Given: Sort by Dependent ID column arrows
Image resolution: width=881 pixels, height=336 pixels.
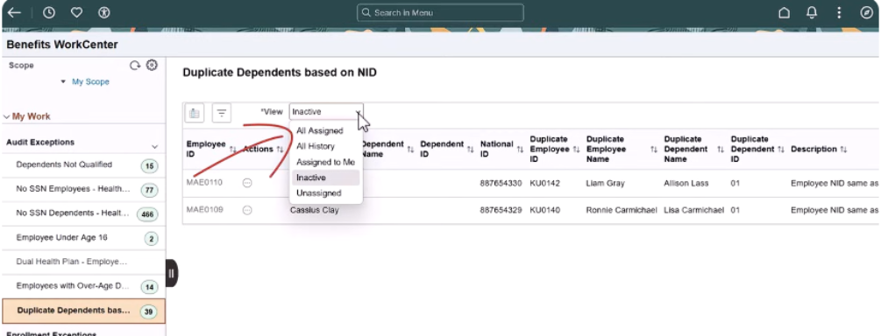Looking at the screenshot, I should (x=470, y=150).
